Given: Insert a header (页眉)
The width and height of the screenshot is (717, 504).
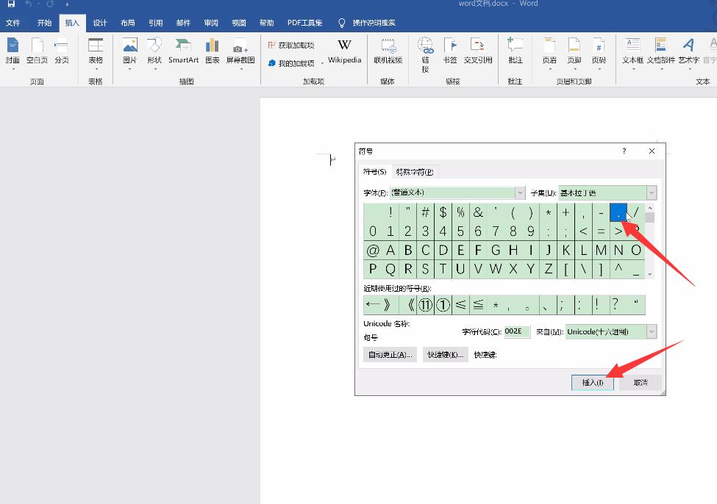Looking at the screenshot, I should tap(549, 54).
